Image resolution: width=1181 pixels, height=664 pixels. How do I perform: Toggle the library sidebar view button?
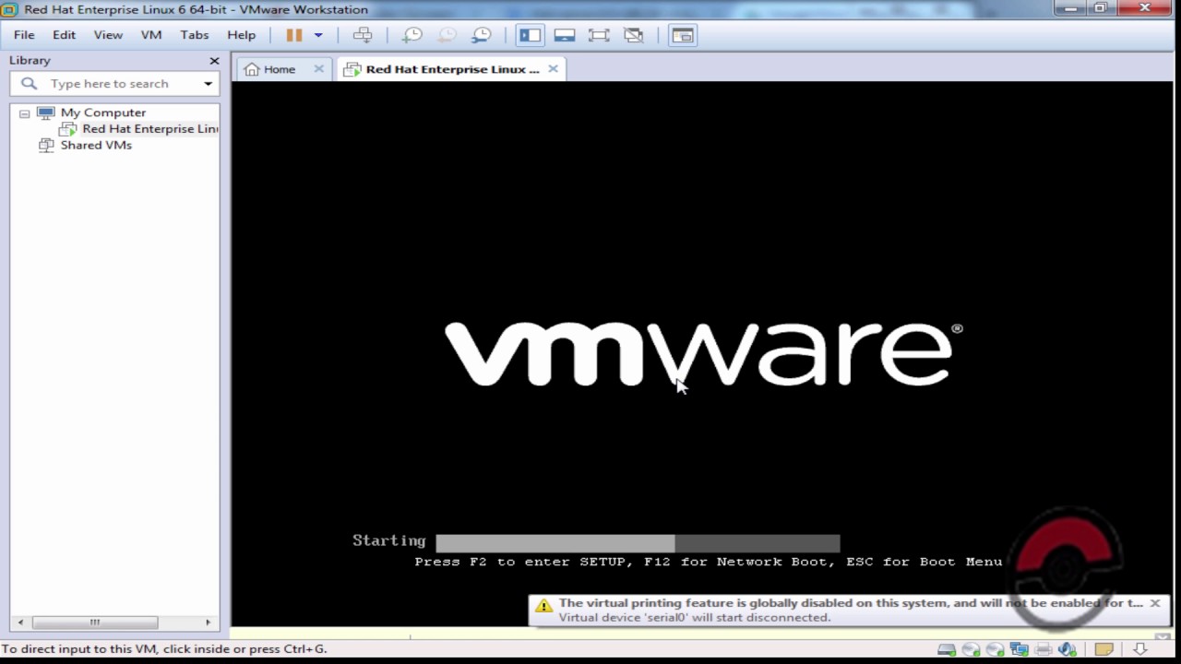click(x=530, y=35)
